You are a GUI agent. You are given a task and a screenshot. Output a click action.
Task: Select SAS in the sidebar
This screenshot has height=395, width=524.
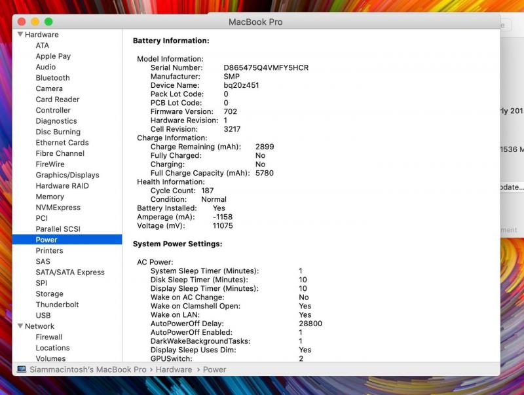[43, 261]
